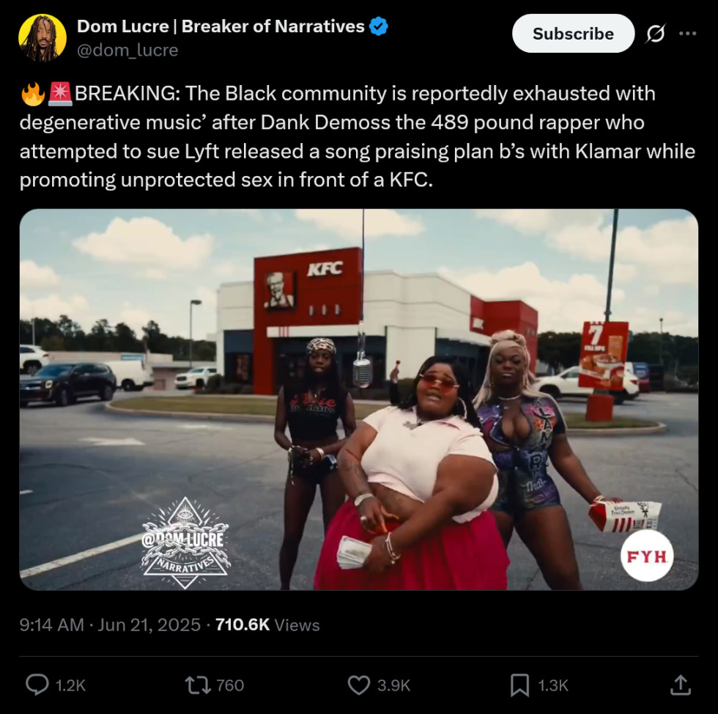This screenshot has width=718, height=714.
Task: Click the repost arrows icon
Action: pyautogui.click(x=198, y=685)
